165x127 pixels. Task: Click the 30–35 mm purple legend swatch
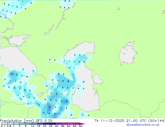click(58, 124)
